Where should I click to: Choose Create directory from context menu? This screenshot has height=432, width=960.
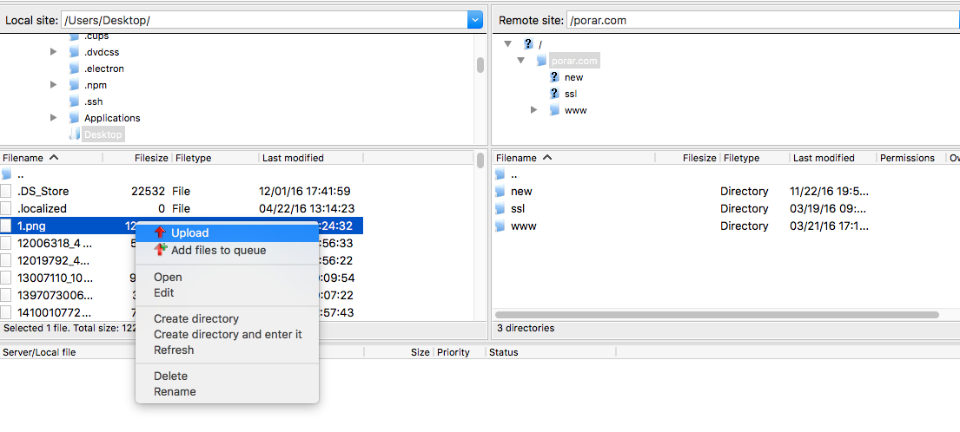[x=195, y=318]
